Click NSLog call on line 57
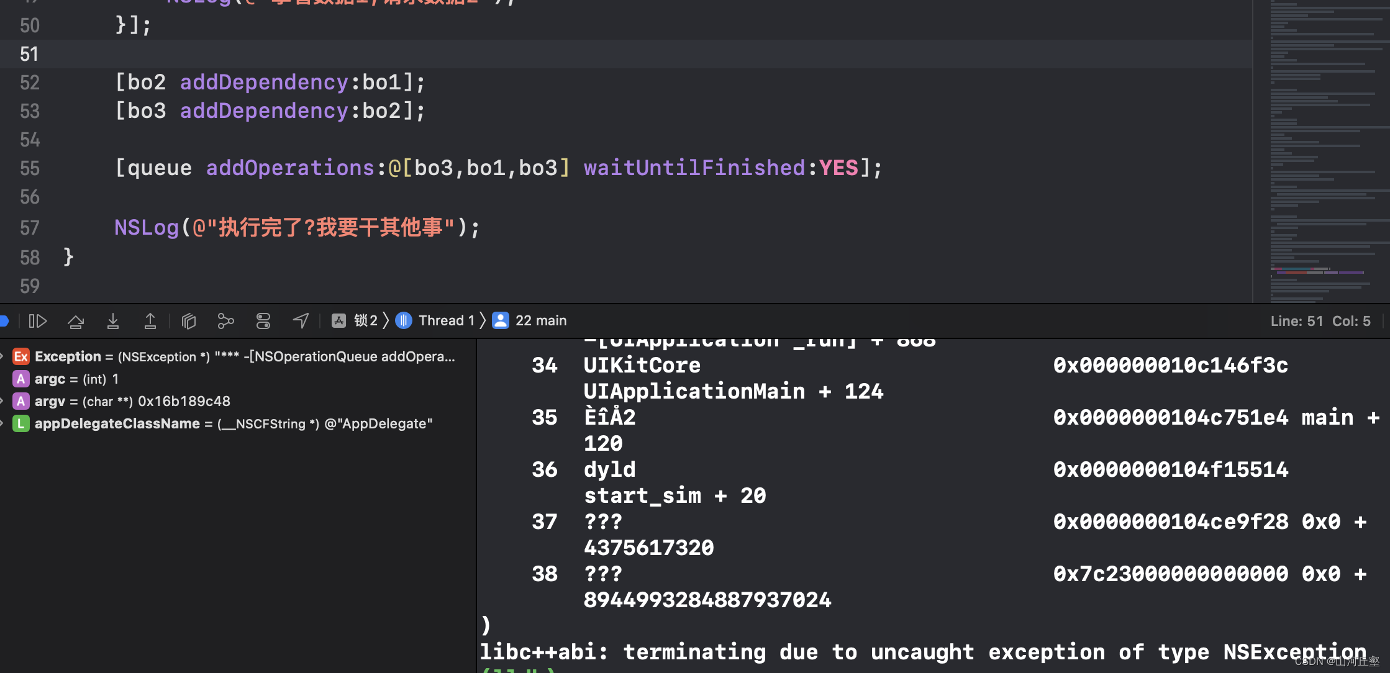Screen dimensions: 1390x673 [x=147, y=228]
